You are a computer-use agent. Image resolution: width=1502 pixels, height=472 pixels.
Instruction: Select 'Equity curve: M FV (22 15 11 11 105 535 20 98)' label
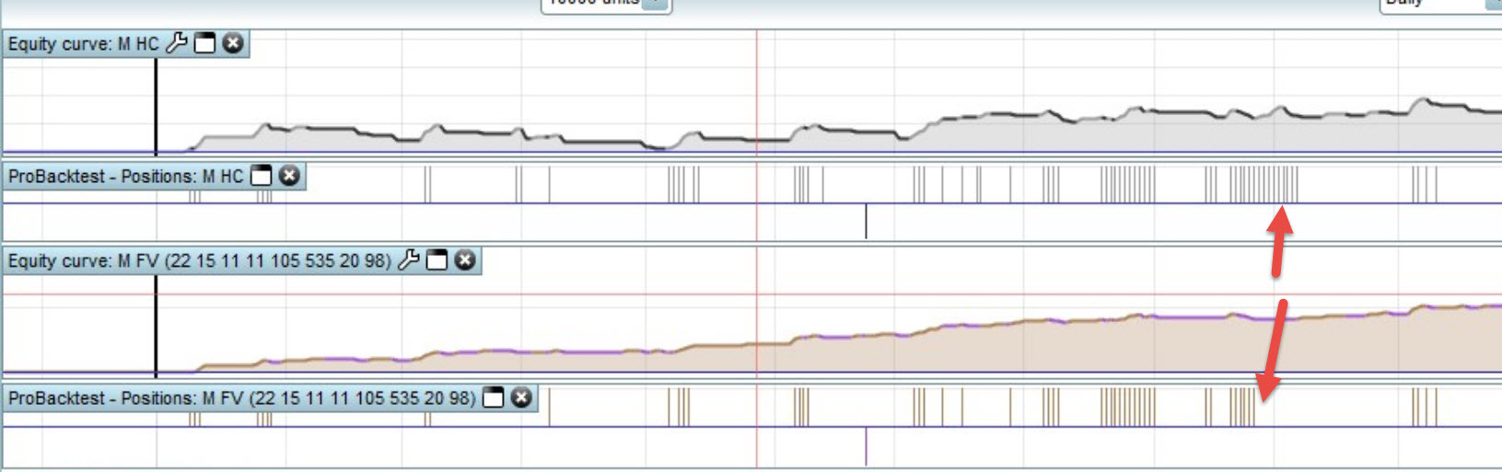200,261
